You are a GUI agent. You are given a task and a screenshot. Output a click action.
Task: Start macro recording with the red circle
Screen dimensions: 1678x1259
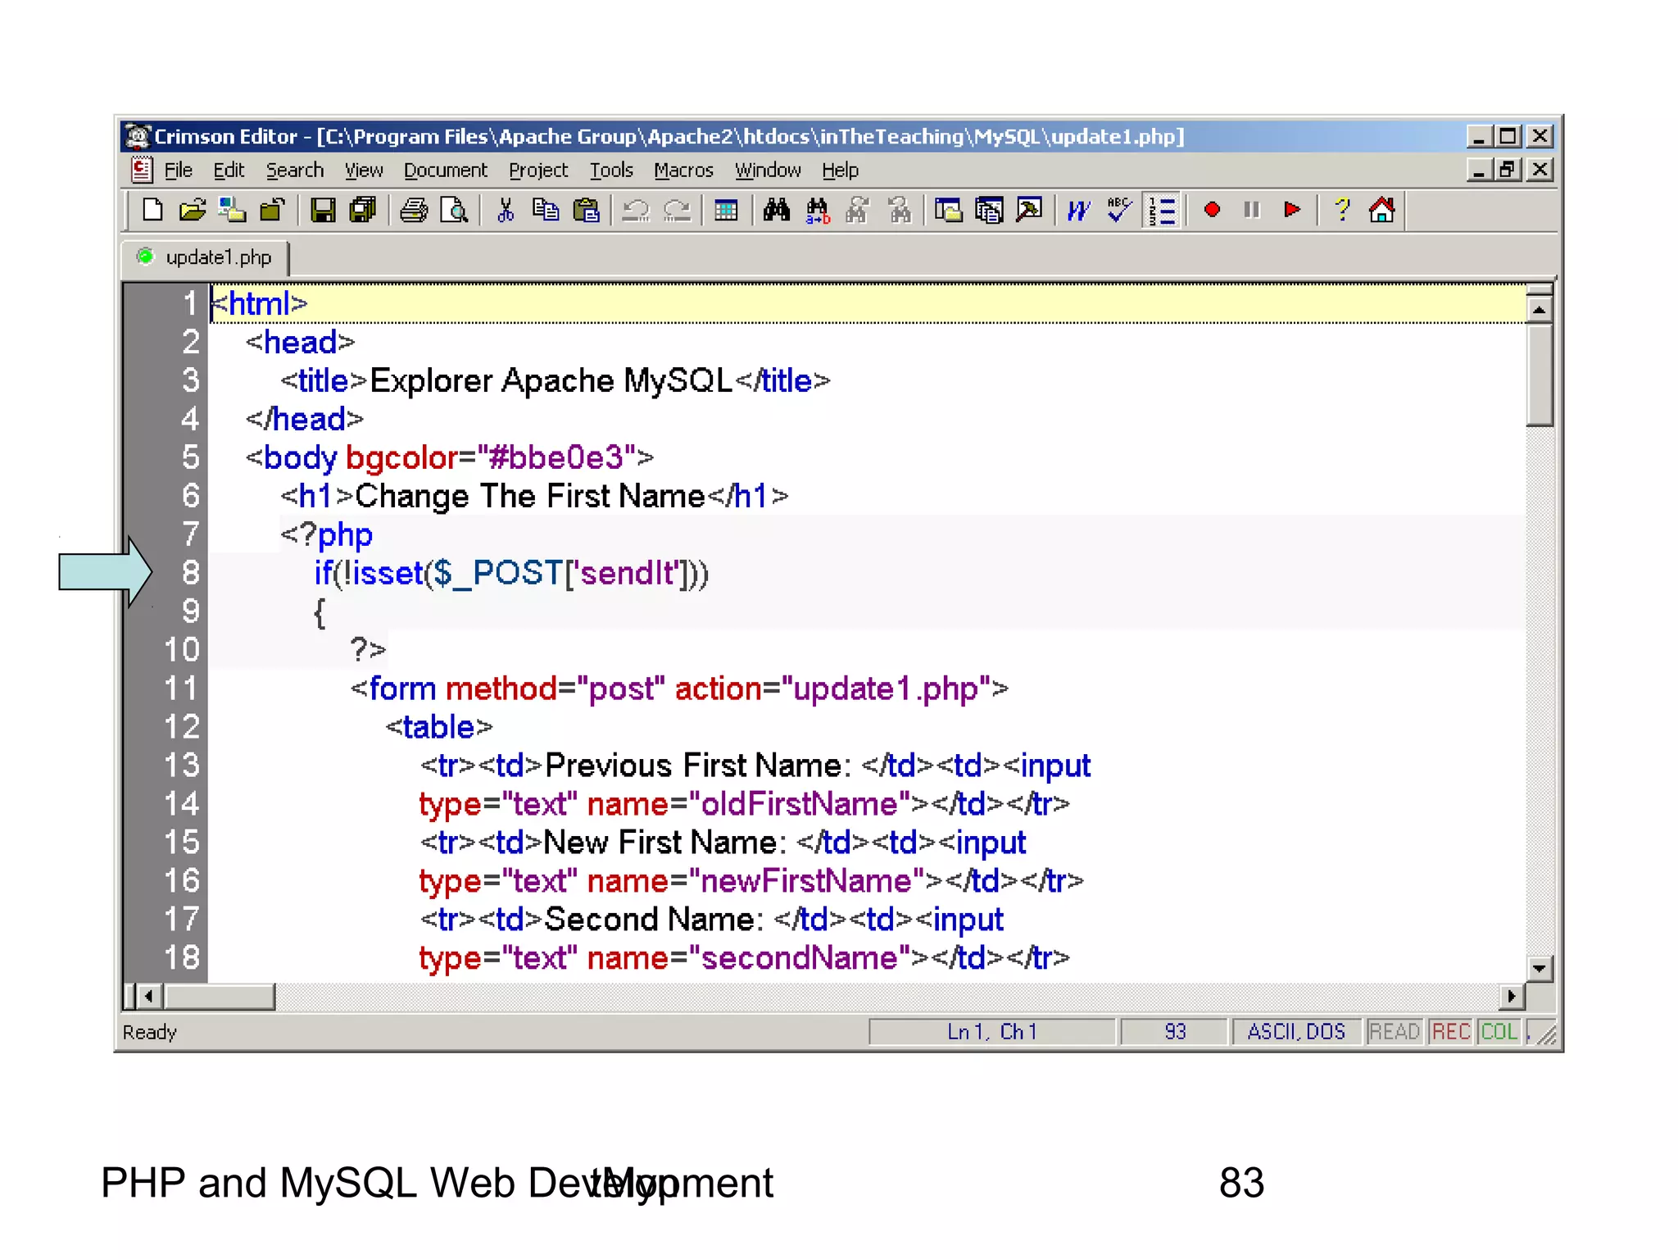pyautogui.click(x=1212, y=211)
